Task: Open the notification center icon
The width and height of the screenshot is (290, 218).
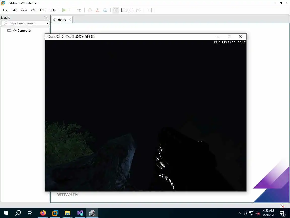Action: click(282, 213)
